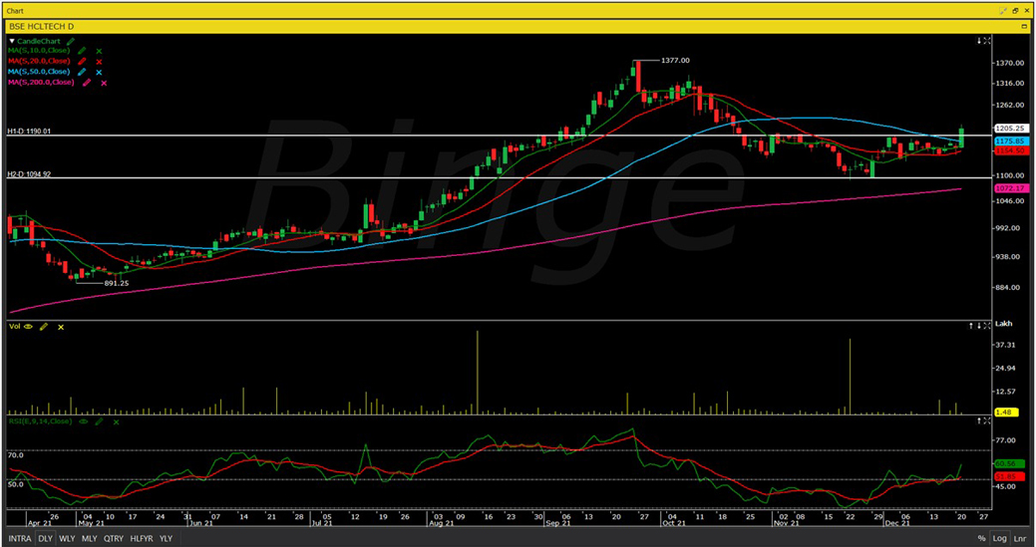
Task: Remove the MA(S,50.0,Close) indicator with blue X
Action: coord(99,72)
